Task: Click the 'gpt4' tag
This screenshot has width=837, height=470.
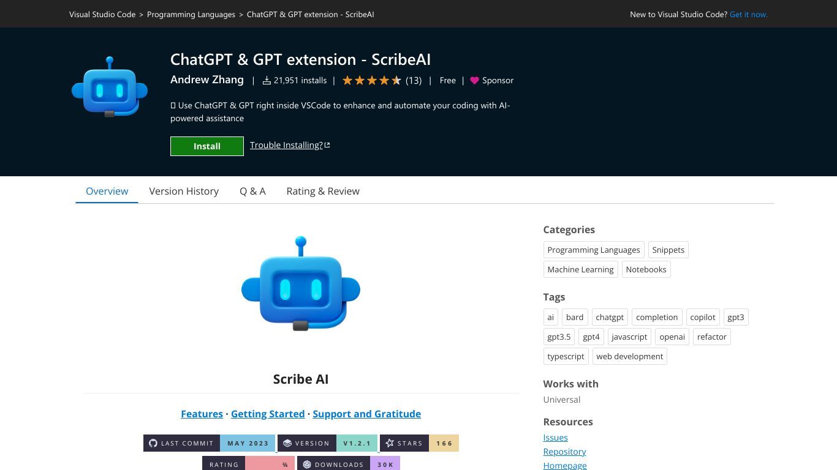Action: click(x=591, y=337)
